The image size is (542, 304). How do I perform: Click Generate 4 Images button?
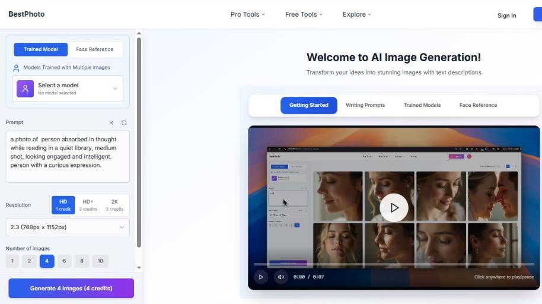pos(71,289)
